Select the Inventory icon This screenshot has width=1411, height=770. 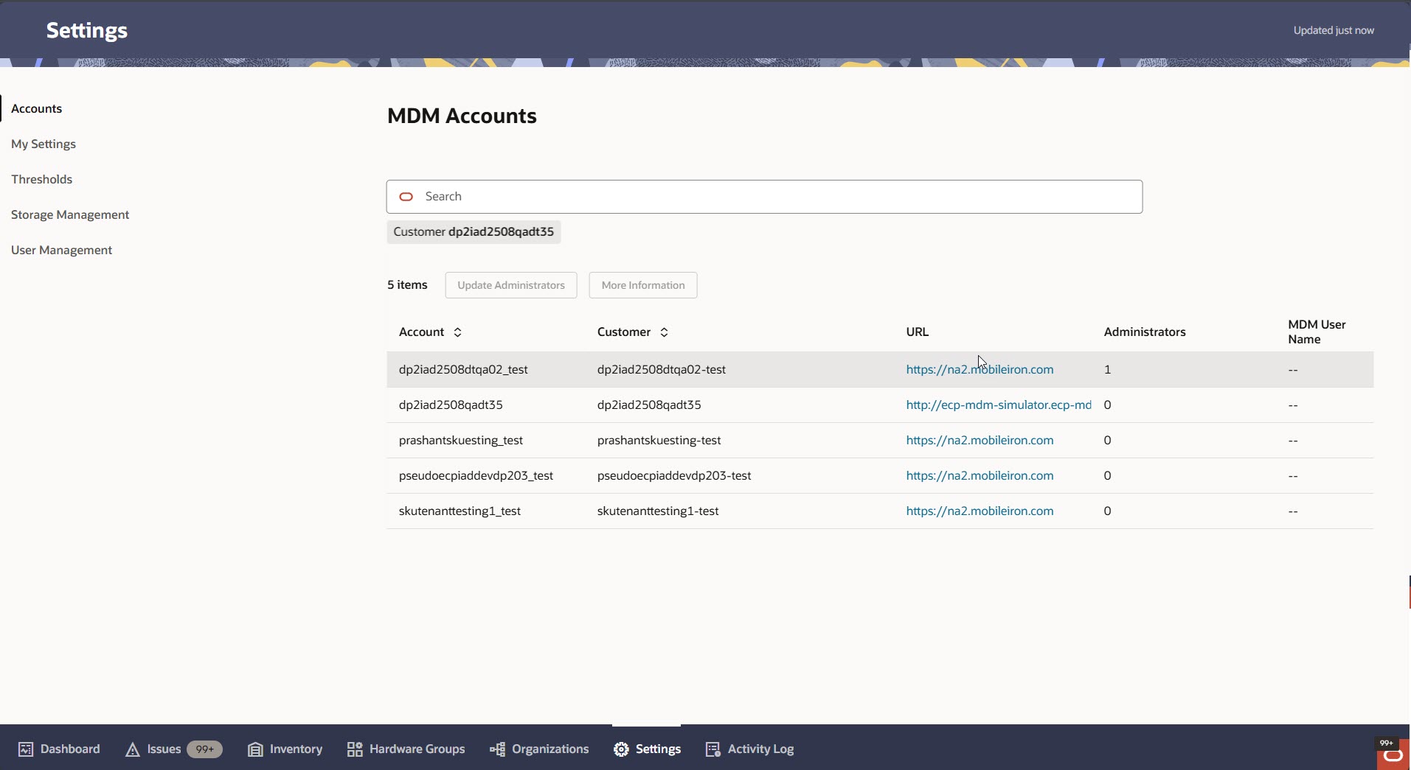coord(256,749)
